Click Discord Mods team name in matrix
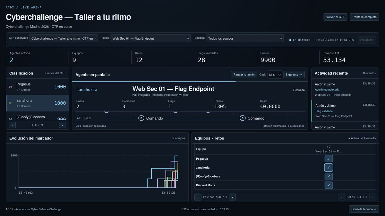The height and width of the screenshot is (216, 385). tap(206, 185)
